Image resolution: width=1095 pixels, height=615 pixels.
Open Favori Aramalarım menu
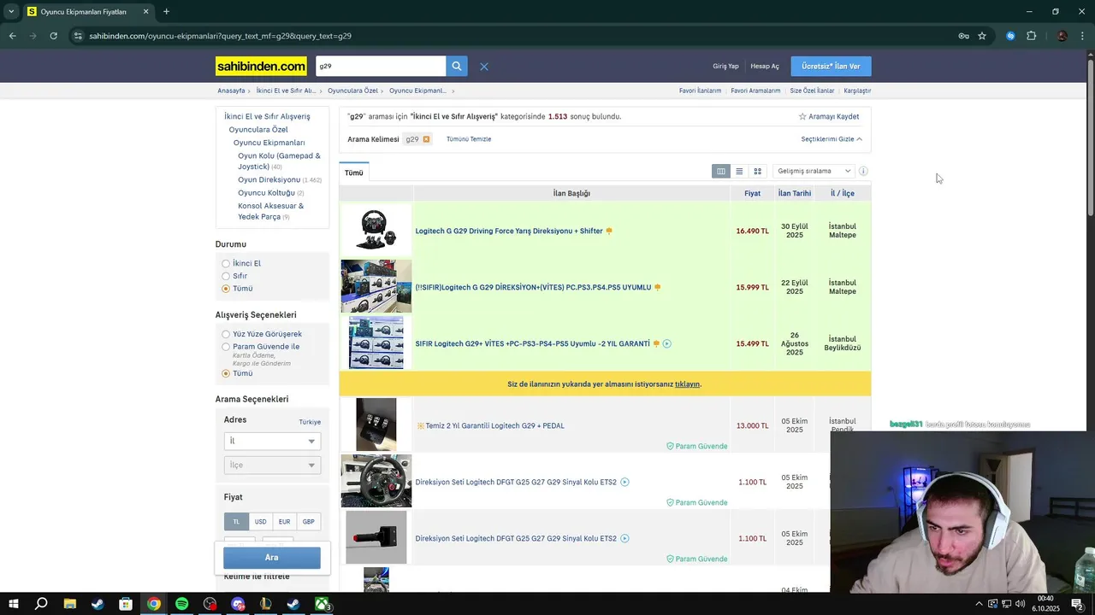tap(755, 91)
